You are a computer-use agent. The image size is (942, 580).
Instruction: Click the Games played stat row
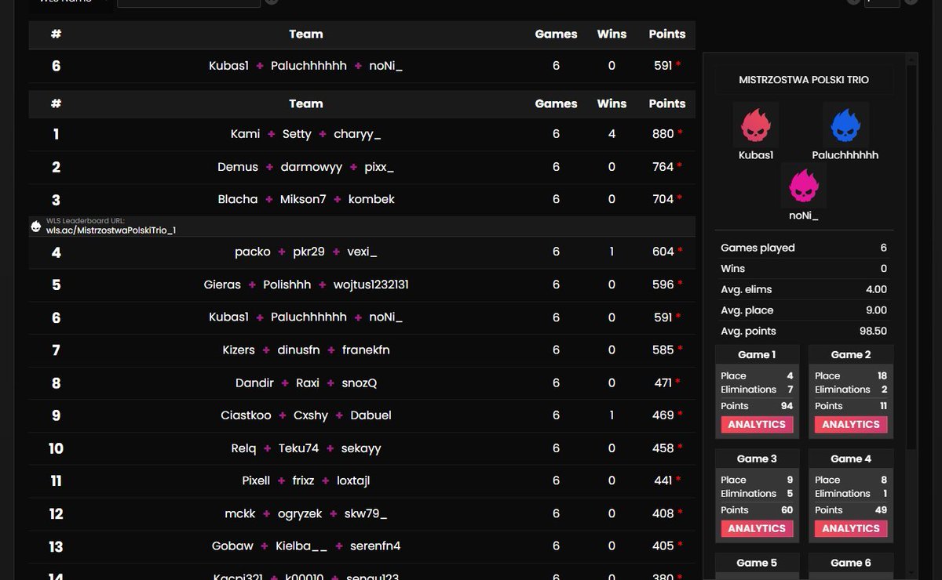point(804,248)
